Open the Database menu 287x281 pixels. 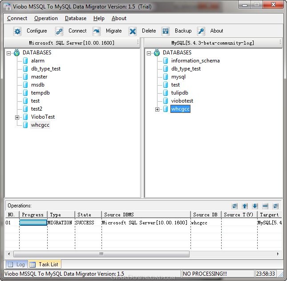point(76,18)
